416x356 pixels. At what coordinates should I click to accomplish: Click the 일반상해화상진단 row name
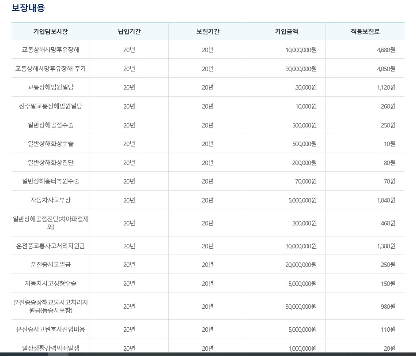pyautogui.click(x=50, y=162)
